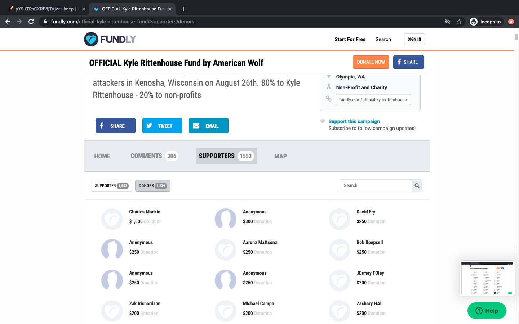Click the Non-Profit and Charity category
The height and width of the screenshot is (324, 519).
[361, 87]
